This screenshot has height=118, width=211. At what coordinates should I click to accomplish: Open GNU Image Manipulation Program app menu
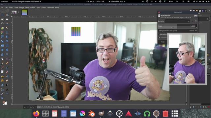click(x=27, y=1)
